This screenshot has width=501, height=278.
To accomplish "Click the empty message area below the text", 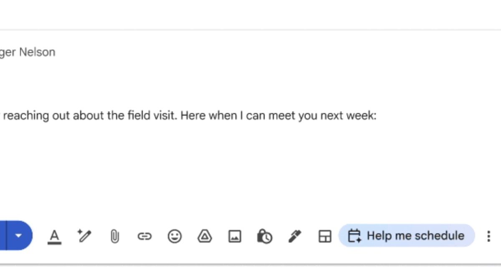I will click(209, 167).
